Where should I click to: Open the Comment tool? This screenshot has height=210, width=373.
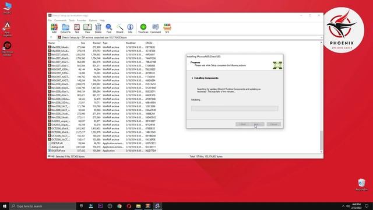click(x=156, y=29)
